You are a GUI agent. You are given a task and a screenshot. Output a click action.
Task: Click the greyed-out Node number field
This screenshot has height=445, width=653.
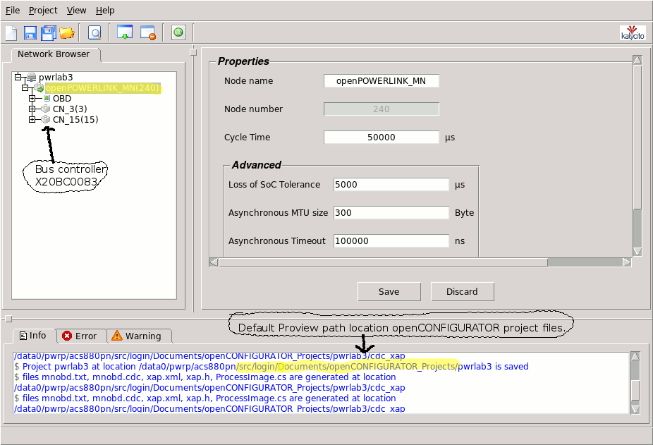click(381, 109)
